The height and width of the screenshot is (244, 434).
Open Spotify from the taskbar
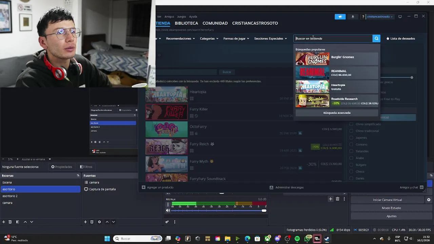297,239
